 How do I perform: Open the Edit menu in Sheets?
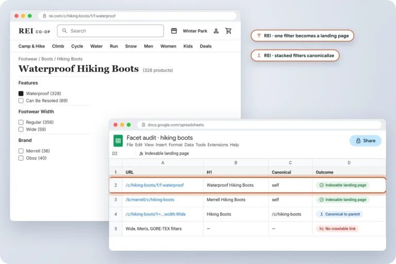coord(139,145)
